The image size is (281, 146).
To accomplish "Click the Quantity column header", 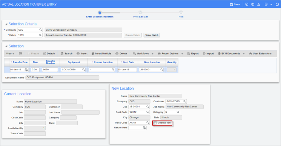I will [172, 62].
